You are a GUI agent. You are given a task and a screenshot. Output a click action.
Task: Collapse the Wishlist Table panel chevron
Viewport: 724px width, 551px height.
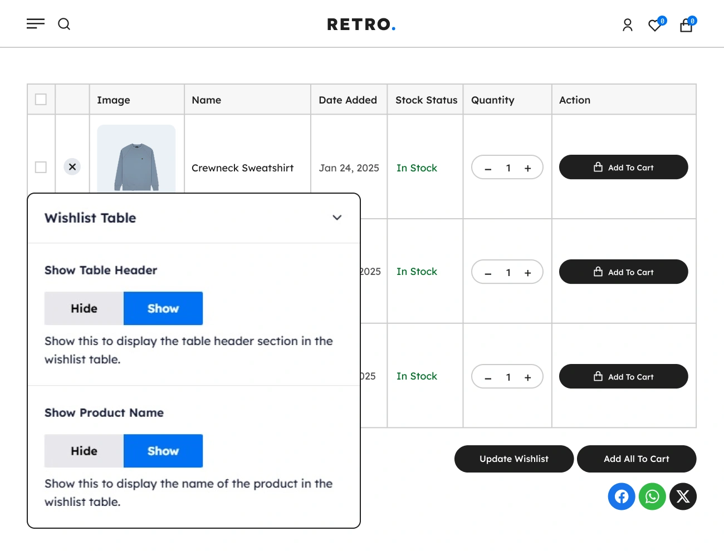pyautogui.click(x=337, y=218)
